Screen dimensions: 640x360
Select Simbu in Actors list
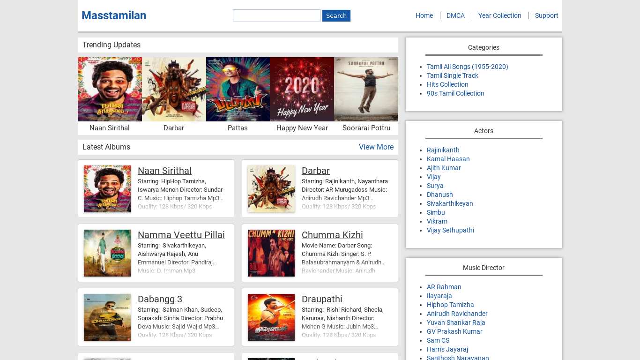point(436,212)
